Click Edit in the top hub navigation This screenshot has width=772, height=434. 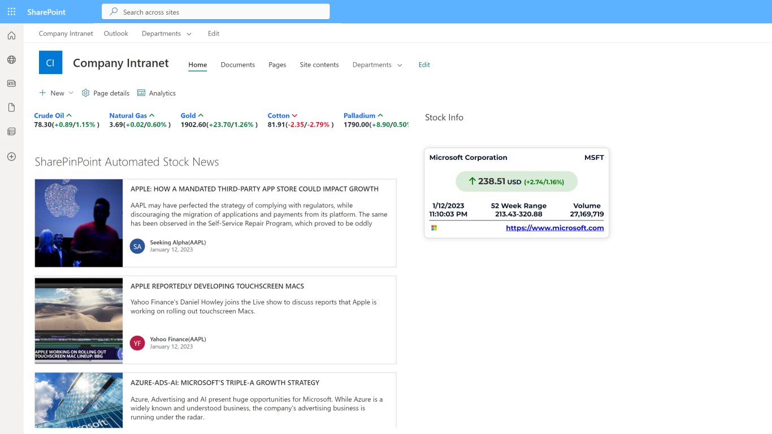click(x=214, y=33)
